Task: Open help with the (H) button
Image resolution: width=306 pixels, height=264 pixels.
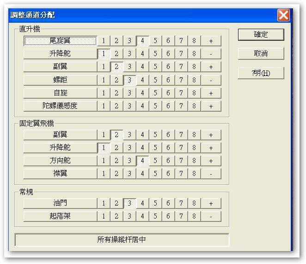Action: (x=261, y=74)
